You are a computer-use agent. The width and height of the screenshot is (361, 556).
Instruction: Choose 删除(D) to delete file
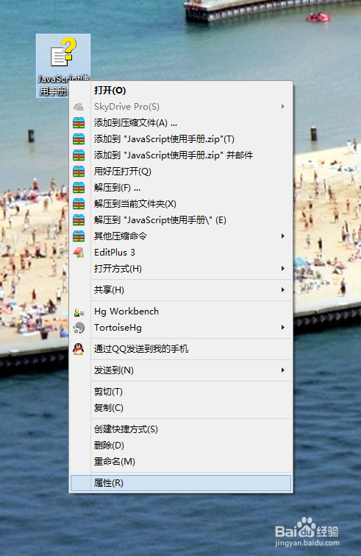pos(181,446)
